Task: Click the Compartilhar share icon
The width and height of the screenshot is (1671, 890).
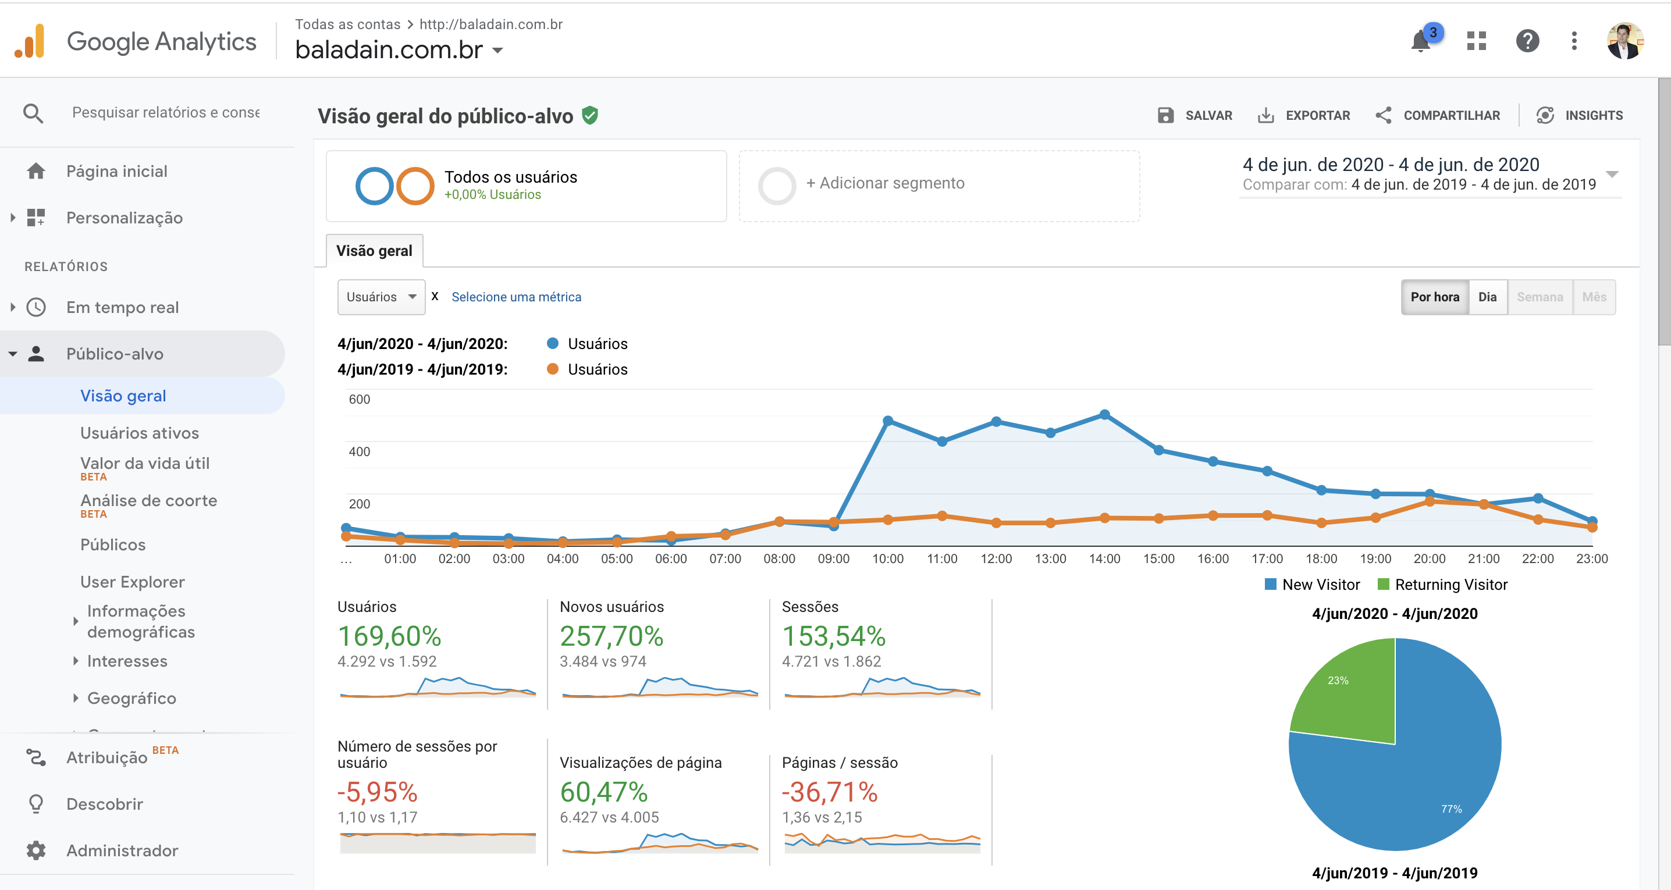Action: [1383, 115]
